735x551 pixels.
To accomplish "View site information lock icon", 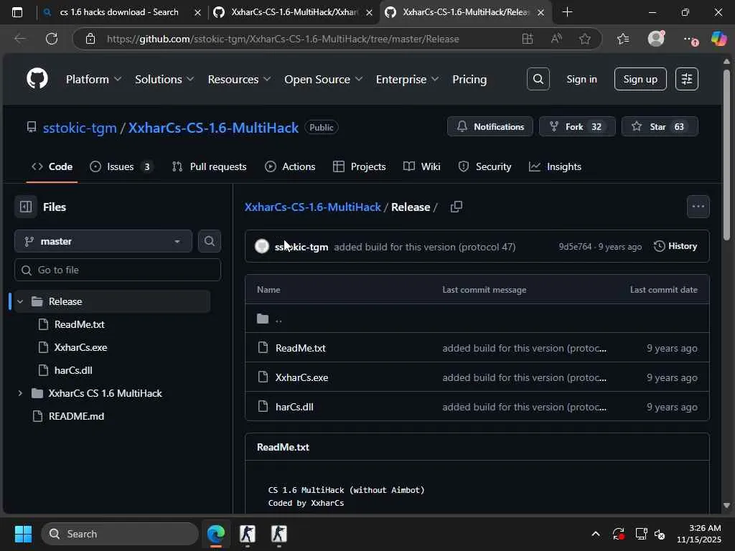I will [x=90, y=39].
